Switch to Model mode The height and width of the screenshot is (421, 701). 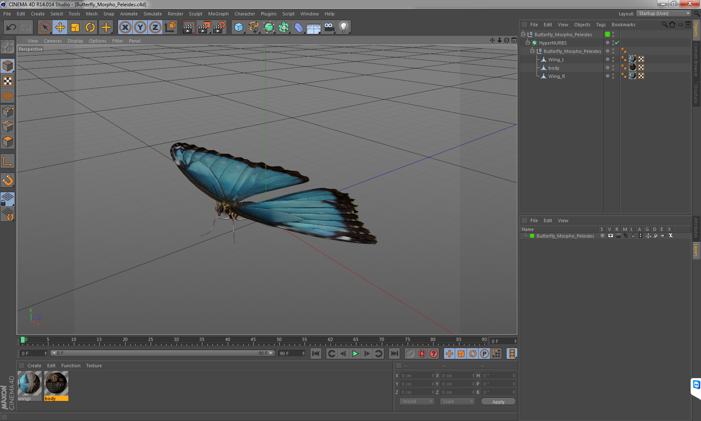click(x=8, y=66)
